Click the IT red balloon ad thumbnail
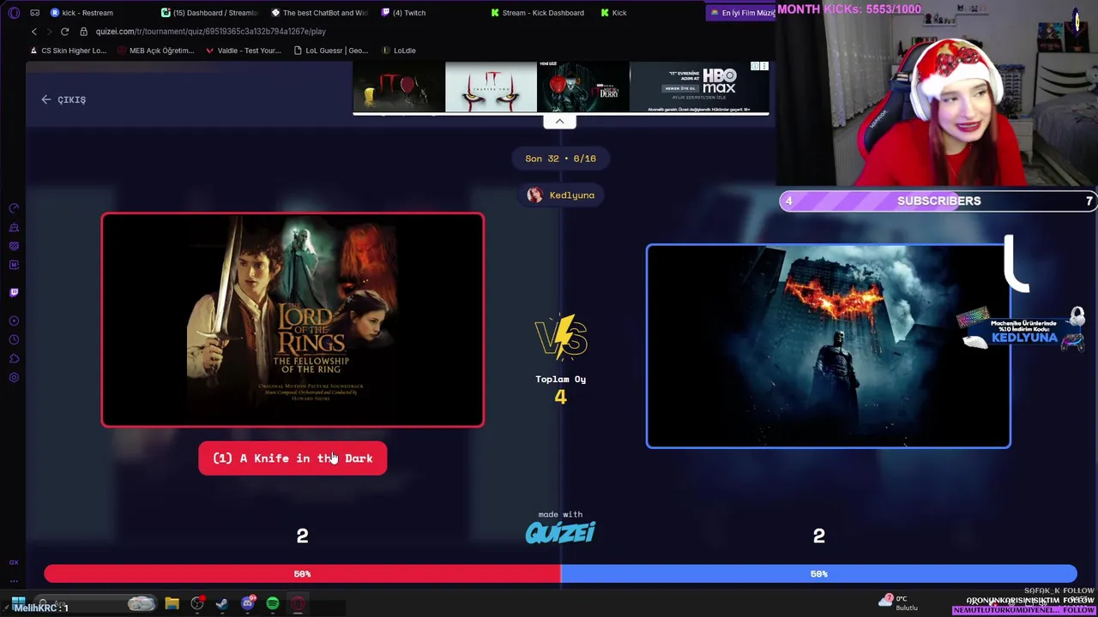1098x617 pixels. point(399,87)
